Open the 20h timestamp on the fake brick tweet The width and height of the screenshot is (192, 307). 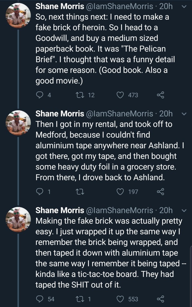(166, 210)
